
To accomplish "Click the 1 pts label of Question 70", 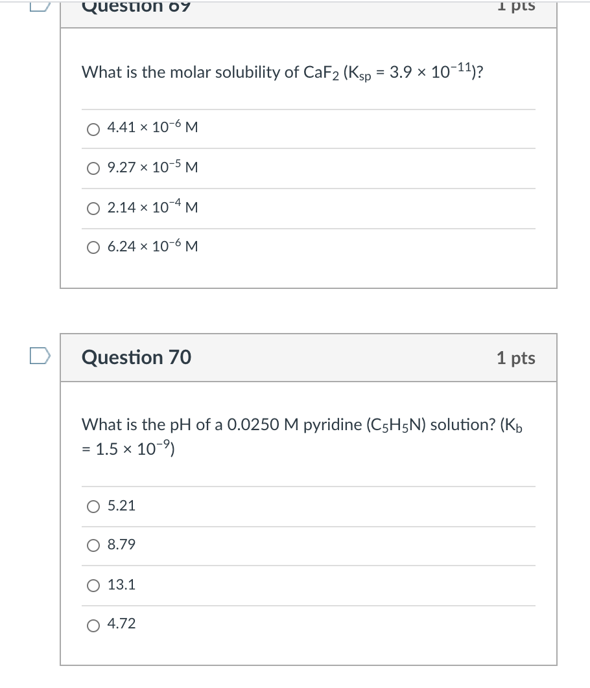I will pyautogui.click(x=515, y=358).
